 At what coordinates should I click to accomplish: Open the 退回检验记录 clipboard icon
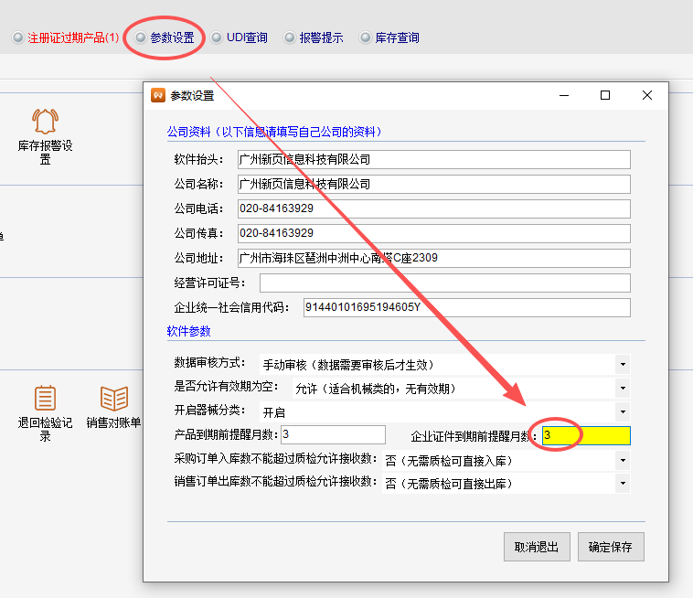[x=45, y=399]
